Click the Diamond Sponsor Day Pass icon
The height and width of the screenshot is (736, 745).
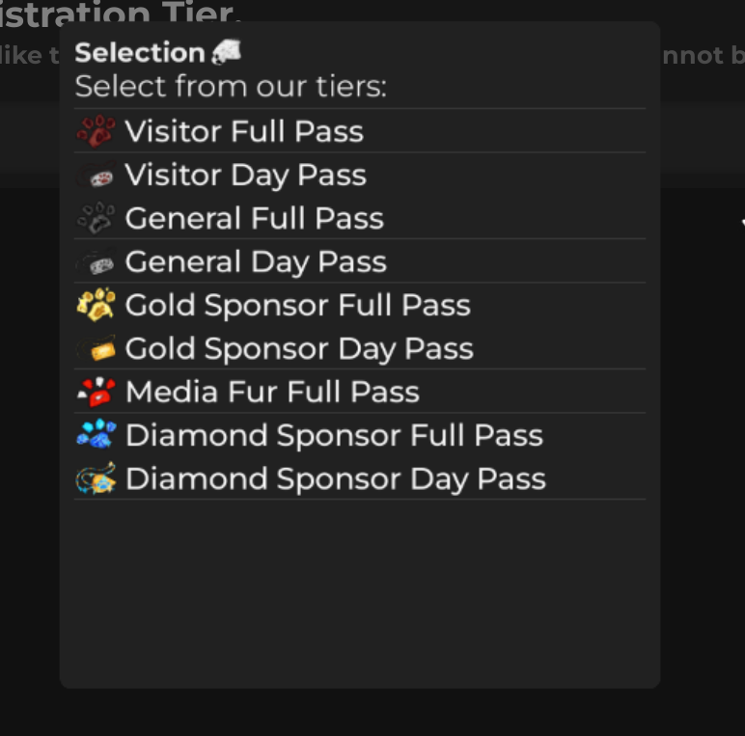[96, 478]
